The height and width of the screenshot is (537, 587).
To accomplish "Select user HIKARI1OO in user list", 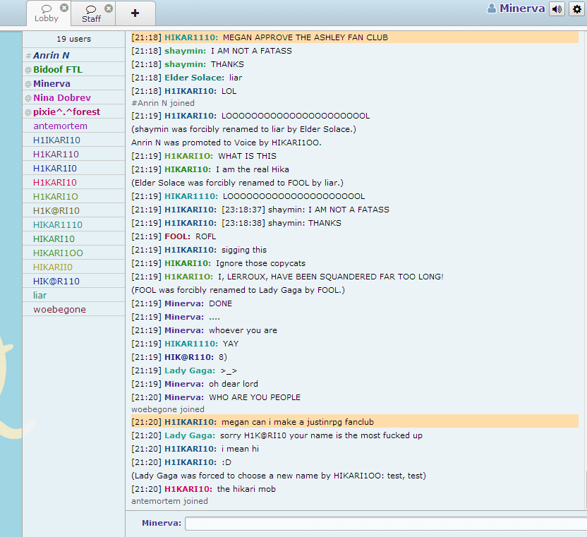I will [x=74, y=253].
